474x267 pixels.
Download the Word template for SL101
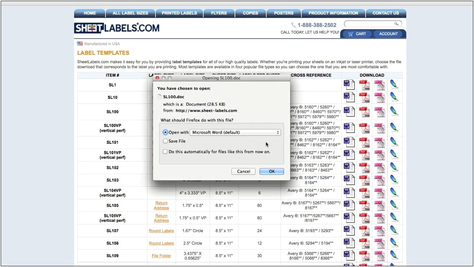(349, 142)
